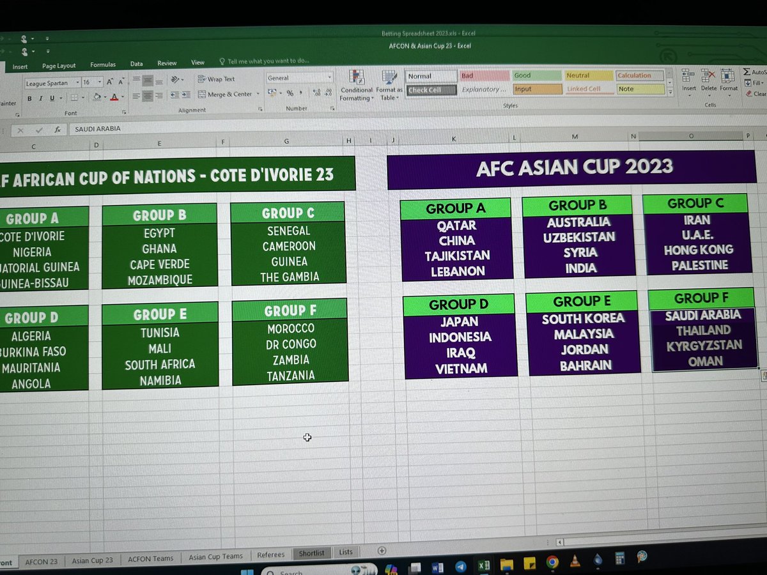Viewport: 767px width, 575px height.
Task: Click the red Font Color A
Action: [114, 97]
